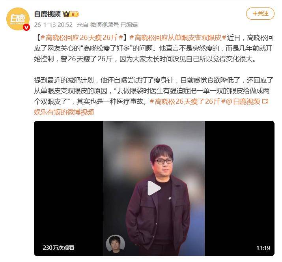The width and height of the screenshot is (282, 262).
Task: Click the 230万次观看 view count
Action: point(59,248)
